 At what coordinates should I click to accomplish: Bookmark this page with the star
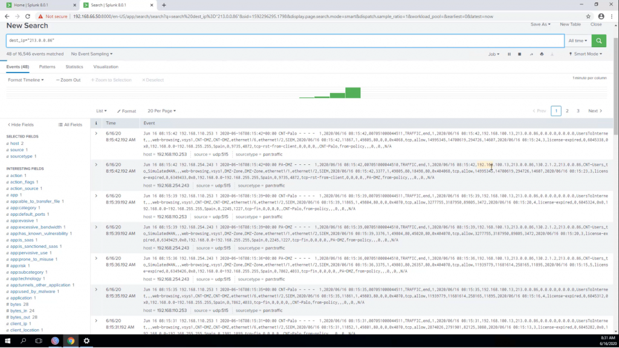[588, 16]
